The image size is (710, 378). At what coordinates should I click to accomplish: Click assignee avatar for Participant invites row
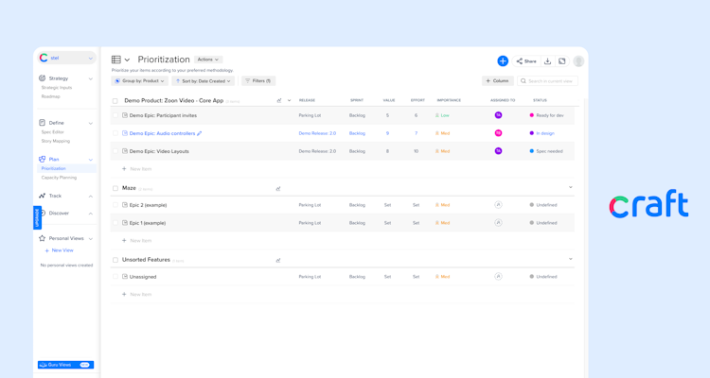[498, 115]
